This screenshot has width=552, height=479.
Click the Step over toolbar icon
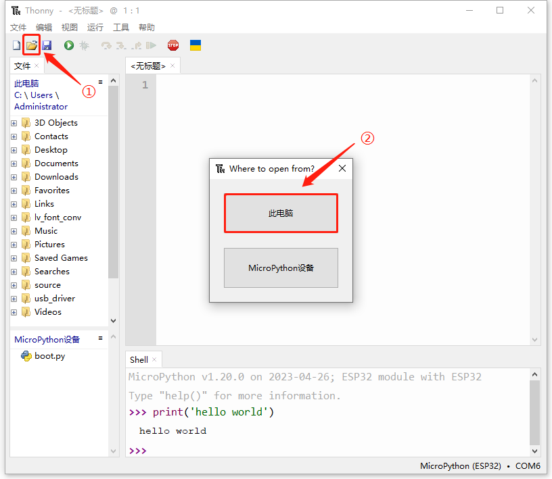point(106,45)
